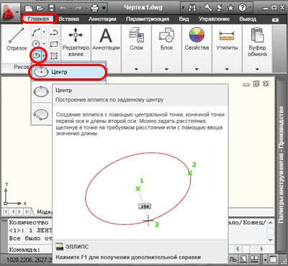Expand the Утилиты panel bottom arrow
288x266 pixels.
227,69
